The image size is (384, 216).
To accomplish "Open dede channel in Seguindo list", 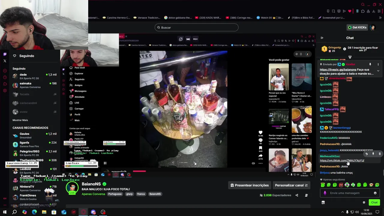I will 34,76.
